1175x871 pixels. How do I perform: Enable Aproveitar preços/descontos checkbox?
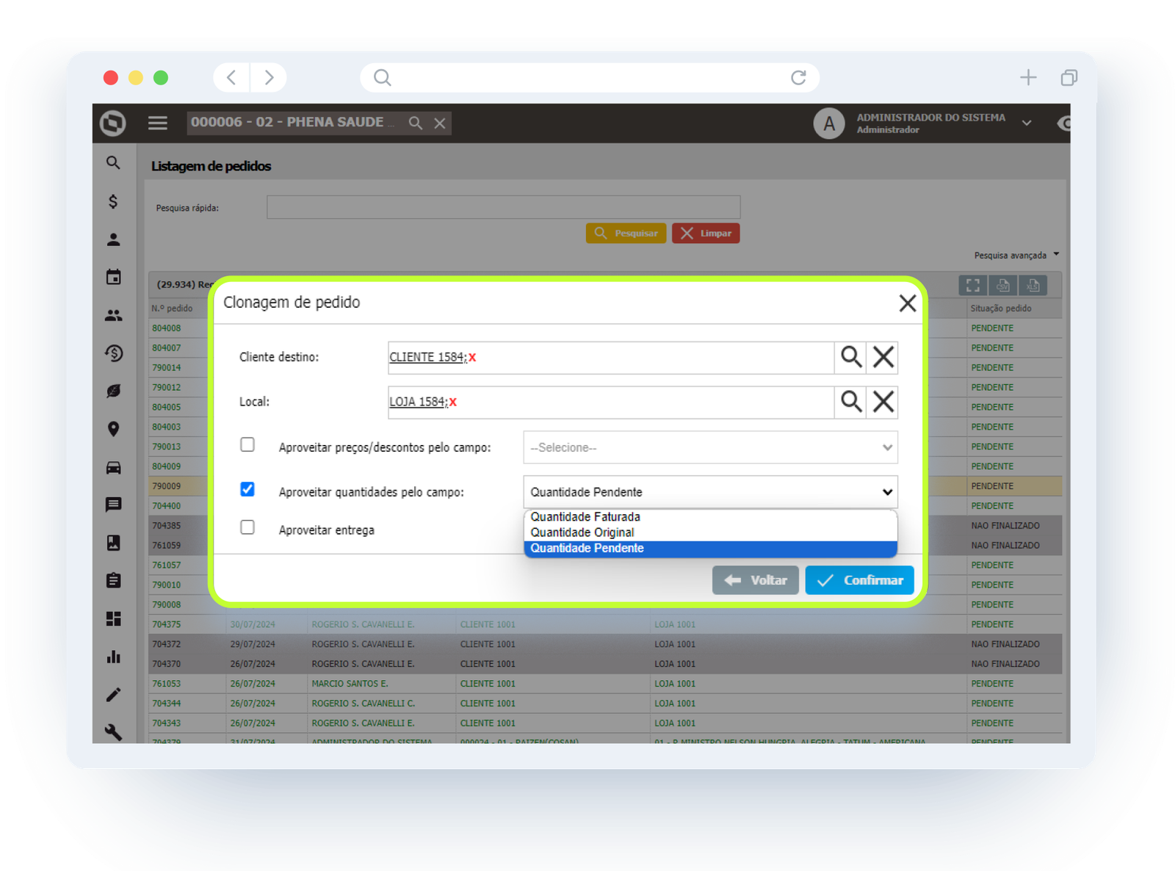tap(247, 444)
